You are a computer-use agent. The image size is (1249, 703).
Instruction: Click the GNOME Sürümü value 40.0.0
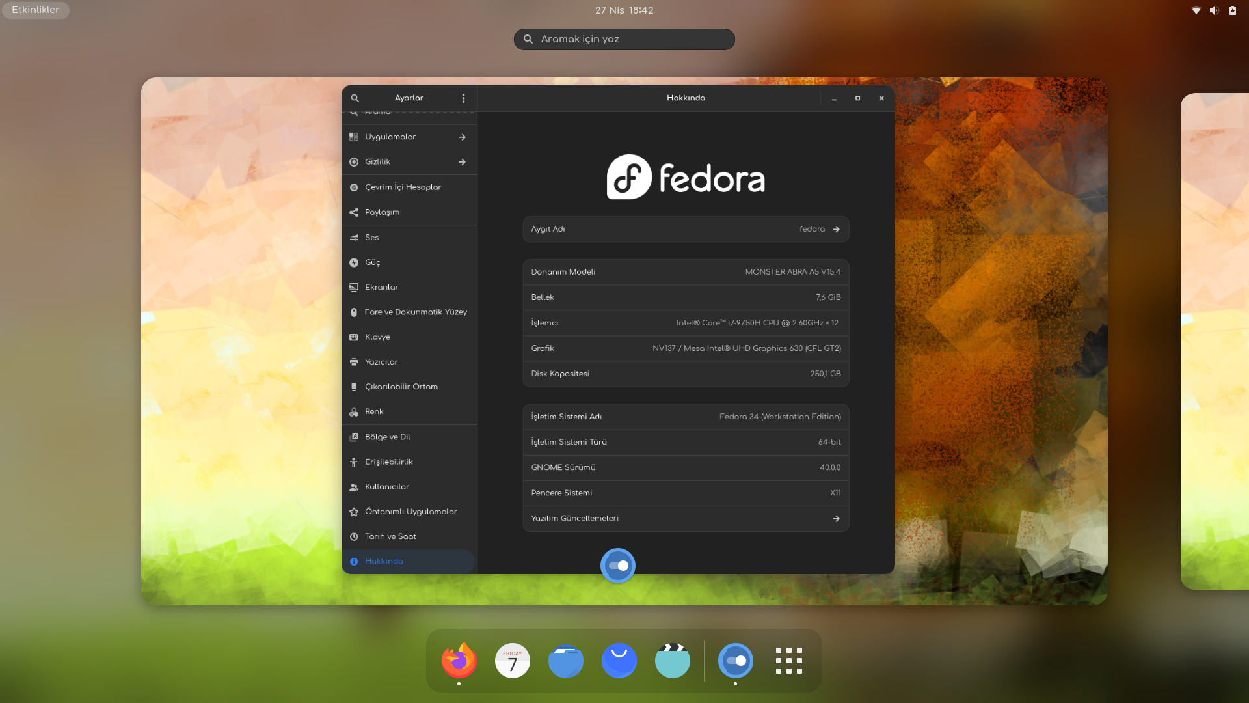pyautogui.click(x=830, y=467)
